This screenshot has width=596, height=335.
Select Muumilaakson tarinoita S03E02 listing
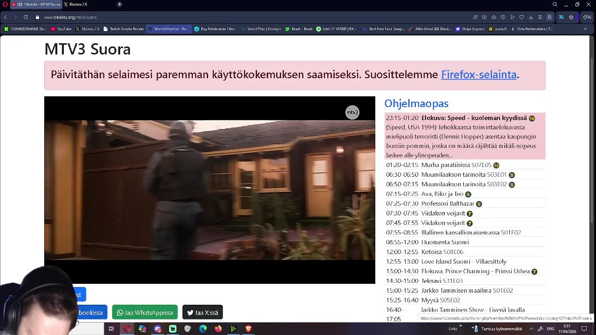(465, 184)
